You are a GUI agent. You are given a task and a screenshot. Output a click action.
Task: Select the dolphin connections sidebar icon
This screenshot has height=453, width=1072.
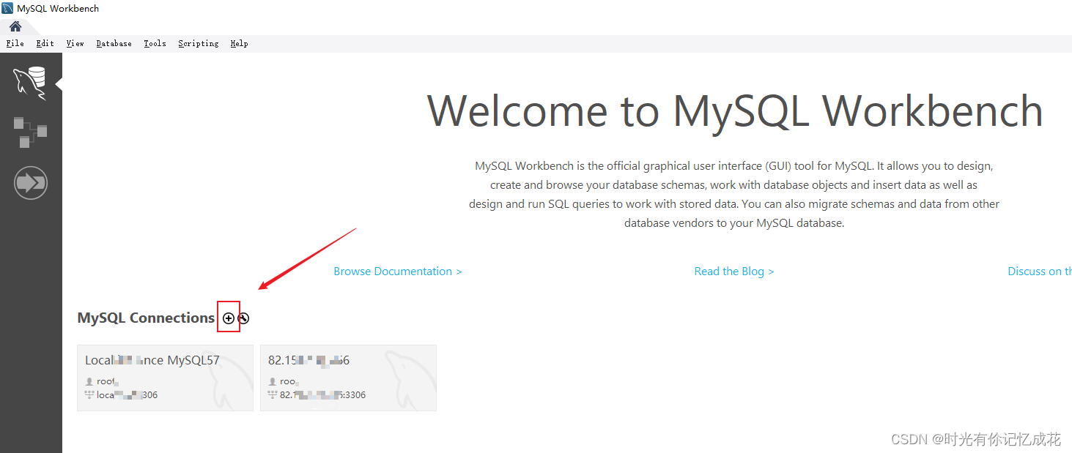31,83
